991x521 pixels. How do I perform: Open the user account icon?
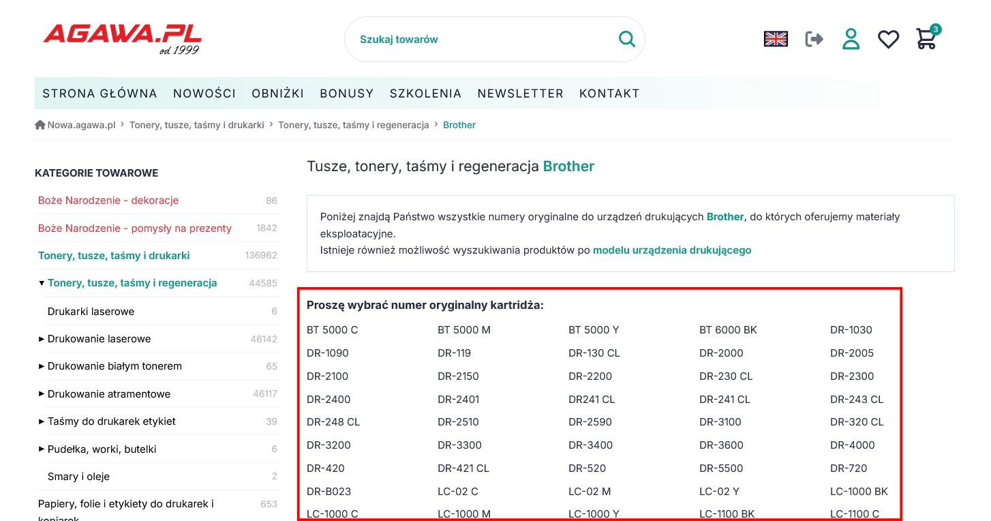tap(851, 39)
